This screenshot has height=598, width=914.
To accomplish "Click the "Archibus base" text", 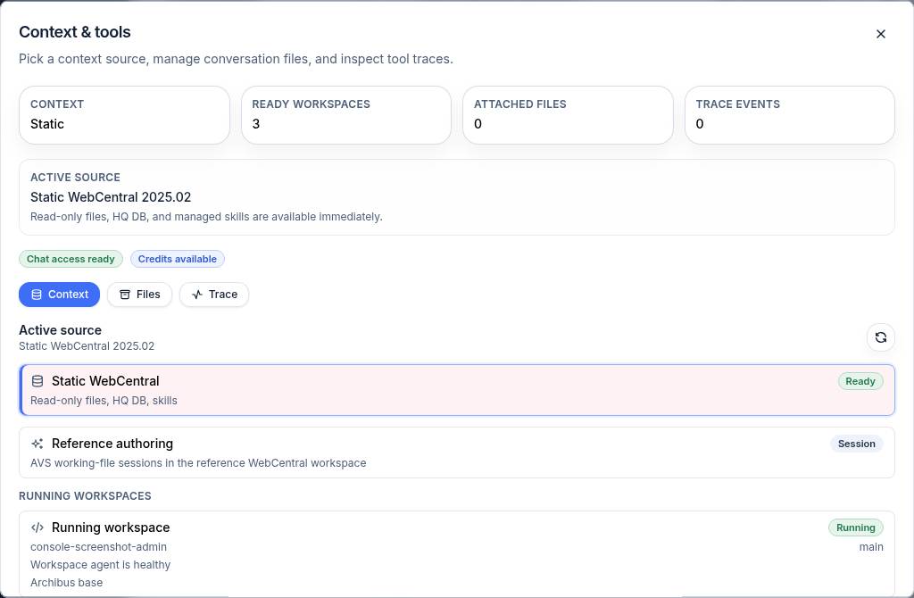I will click(x=66, y=582).
